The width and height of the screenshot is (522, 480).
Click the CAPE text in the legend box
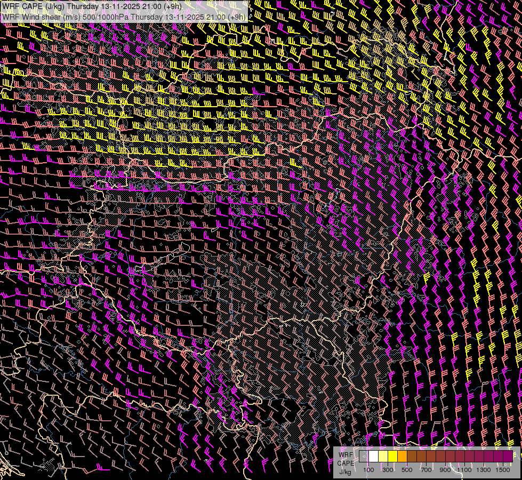pos(346,463)
